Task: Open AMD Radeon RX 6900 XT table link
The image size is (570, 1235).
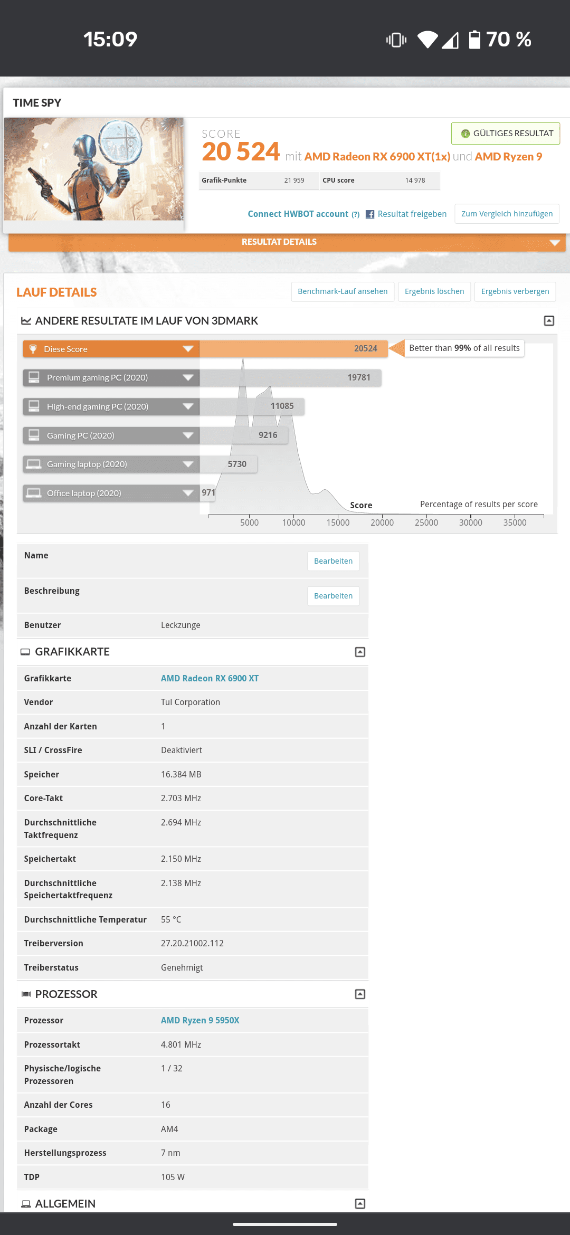Action: [x=210, y=678]
